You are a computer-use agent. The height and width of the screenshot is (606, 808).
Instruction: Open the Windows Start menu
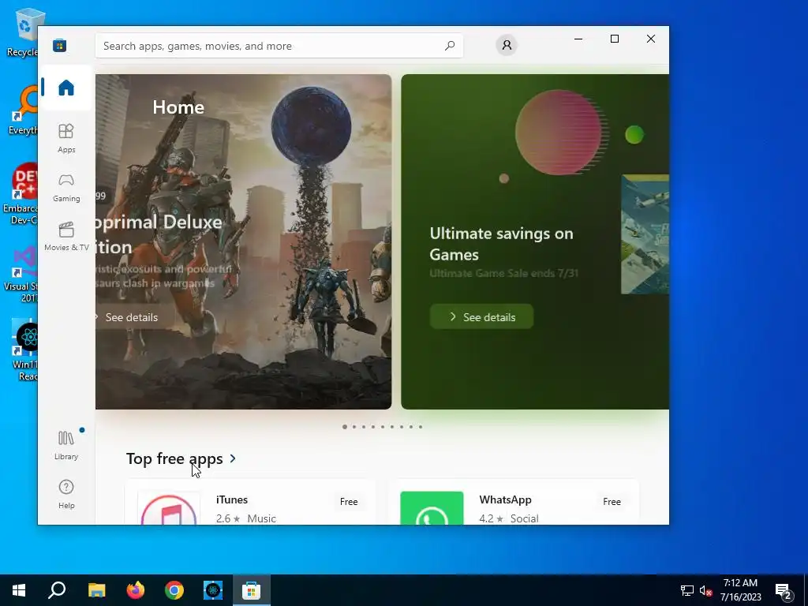[19, 590]
